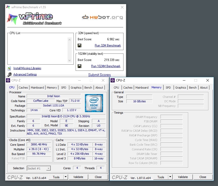Close the wPrime Benchmark window
The width and height of the screenshot is (218, 186).
[122, 7]
